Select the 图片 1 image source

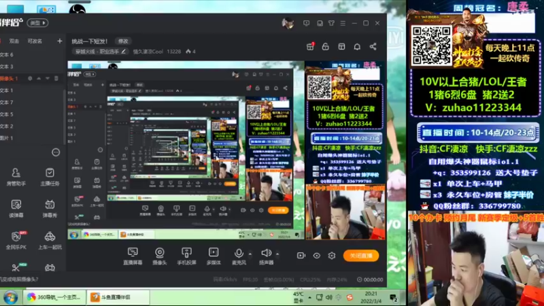coord(32,138)
